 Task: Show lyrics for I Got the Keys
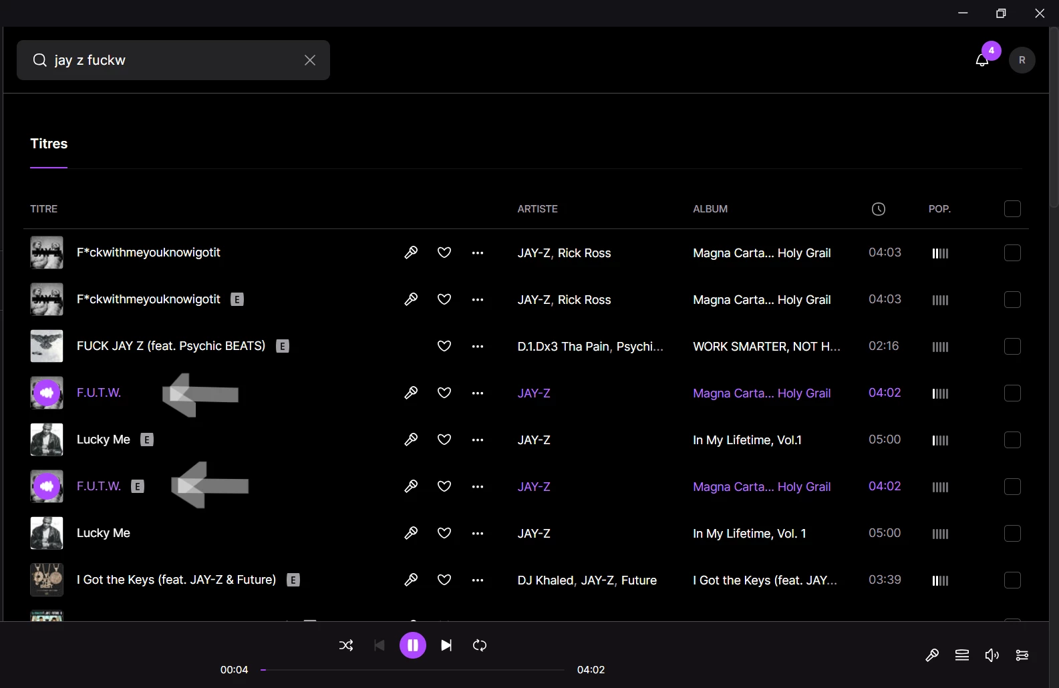tap(411, 580)
